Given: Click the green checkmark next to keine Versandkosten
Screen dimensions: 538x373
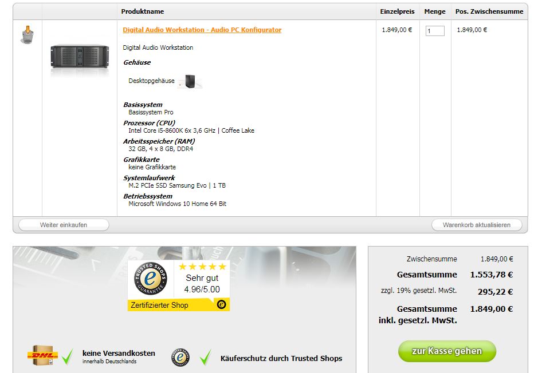Looking at the screenshot, I should coord(68,356).
